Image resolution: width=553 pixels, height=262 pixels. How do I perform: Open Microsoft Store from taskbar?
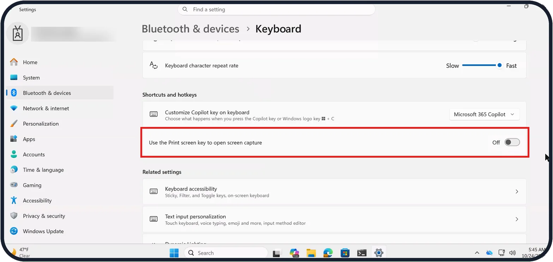[x=345, y=253]
